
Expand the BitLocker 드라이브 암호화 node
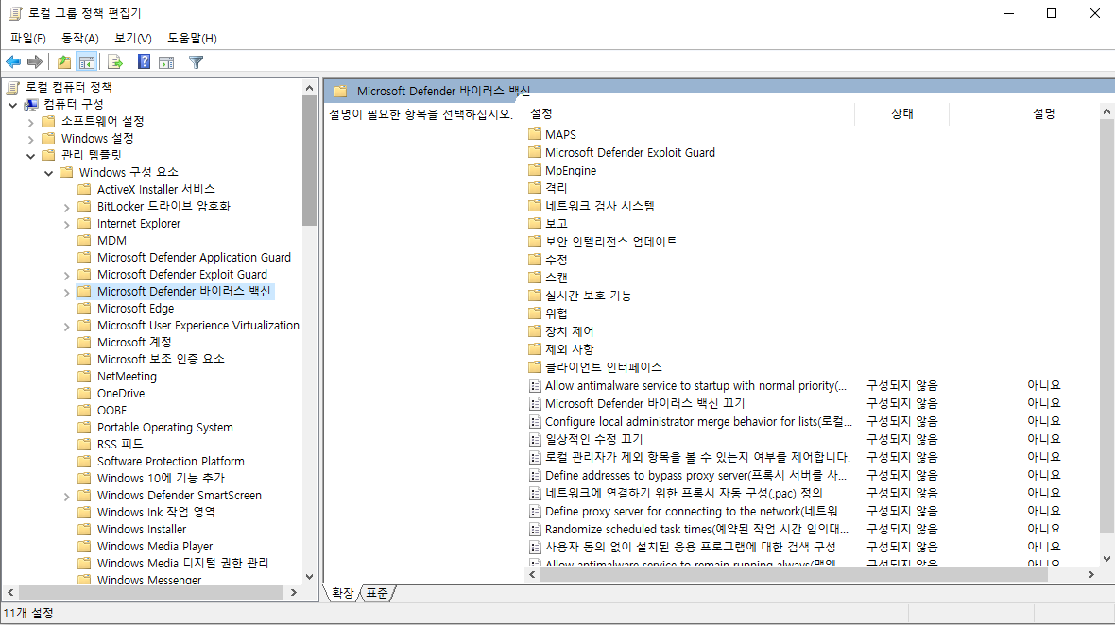tap(67, 207)
